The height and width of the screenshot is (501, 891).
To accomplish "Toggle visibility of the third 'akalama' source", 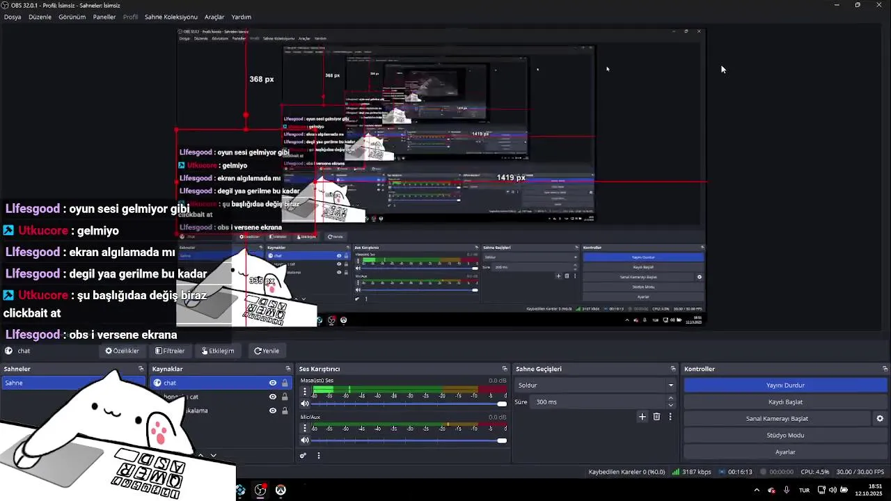I will pyautogui.click(x=272, y=411).
